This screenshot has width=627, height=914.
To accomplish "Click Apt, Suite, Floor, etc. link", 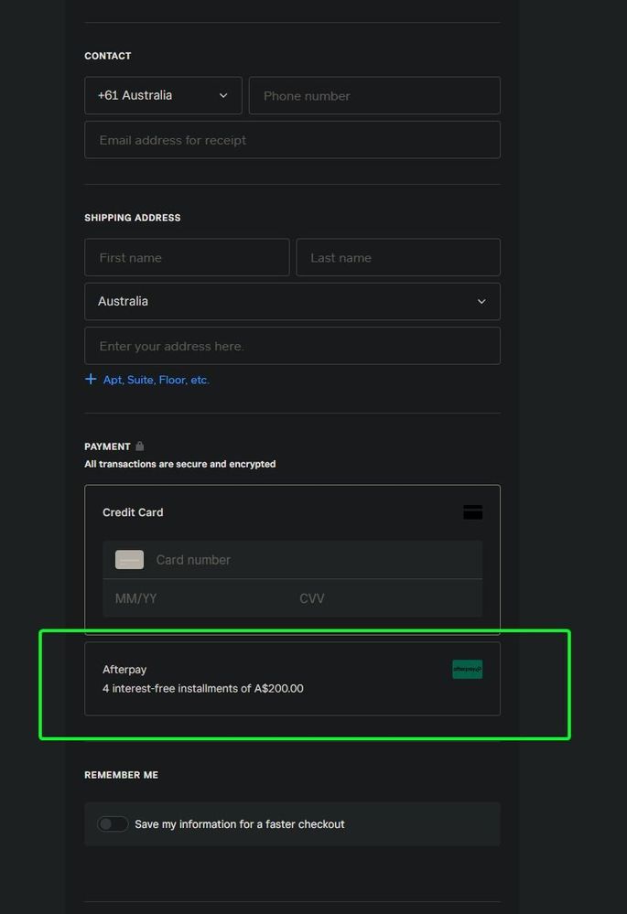I will tap(156, 380).
